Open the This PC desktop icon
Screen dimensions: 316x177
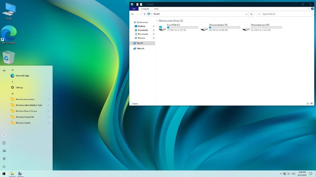9,11
